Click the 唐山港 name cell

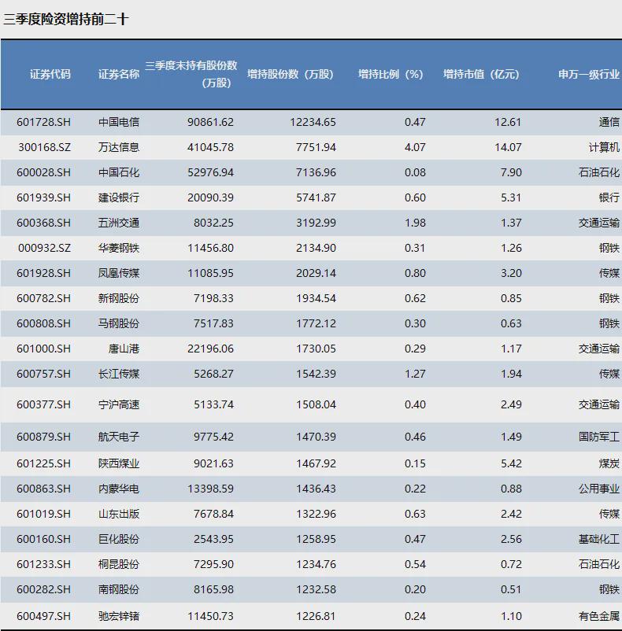point(124,349)
